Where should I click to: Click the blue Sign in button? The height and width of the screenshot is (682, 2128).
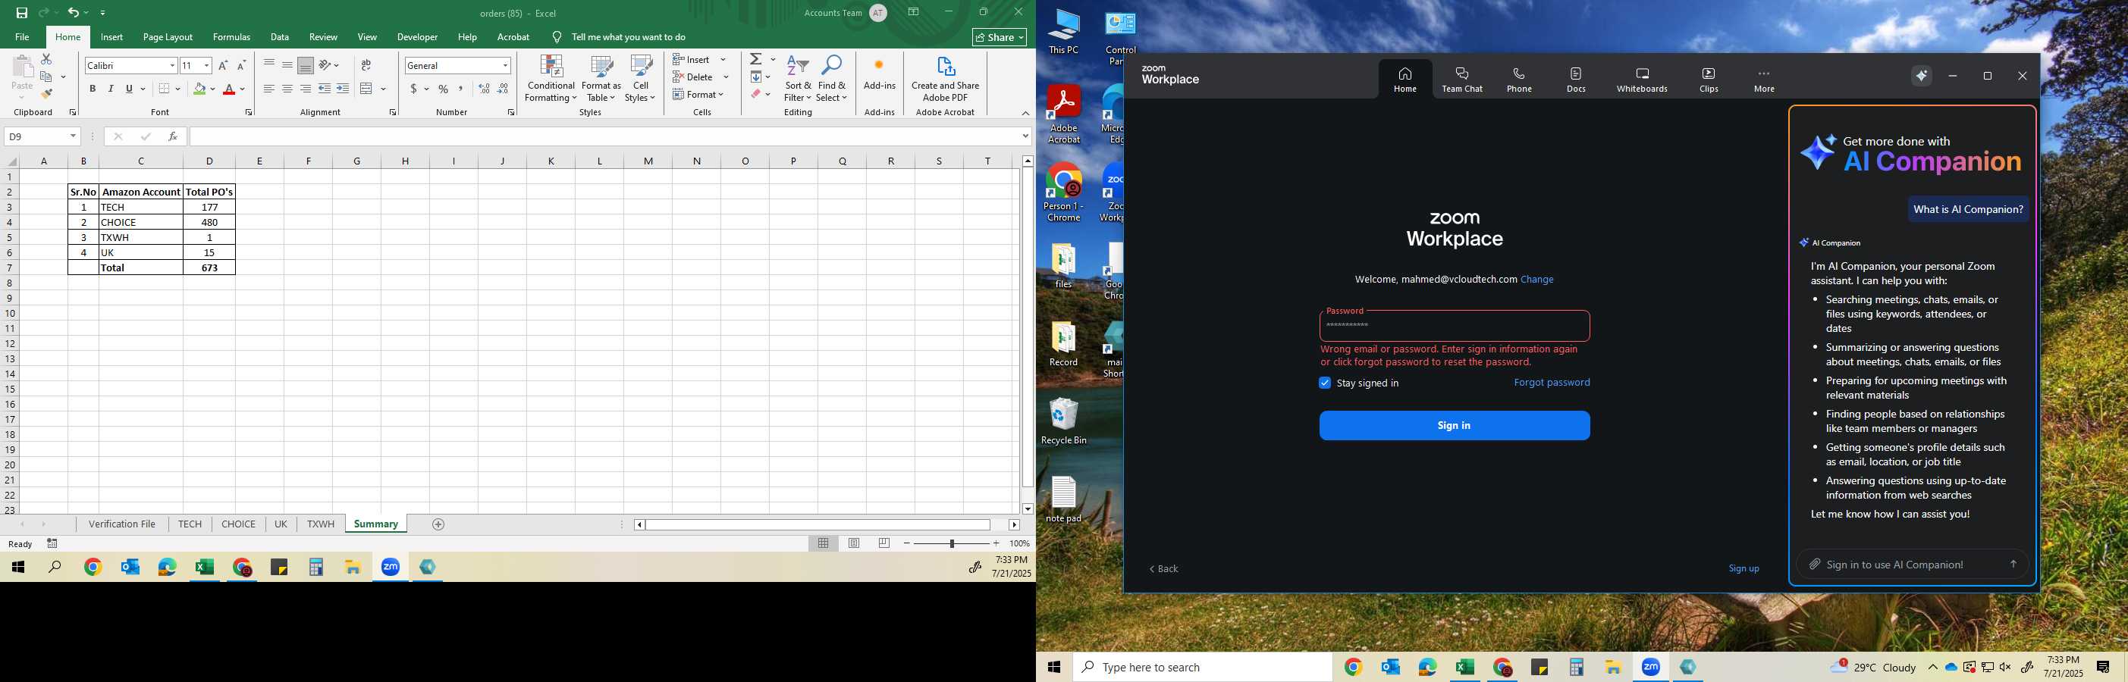pyautogui.click(x=1454, y=425)
